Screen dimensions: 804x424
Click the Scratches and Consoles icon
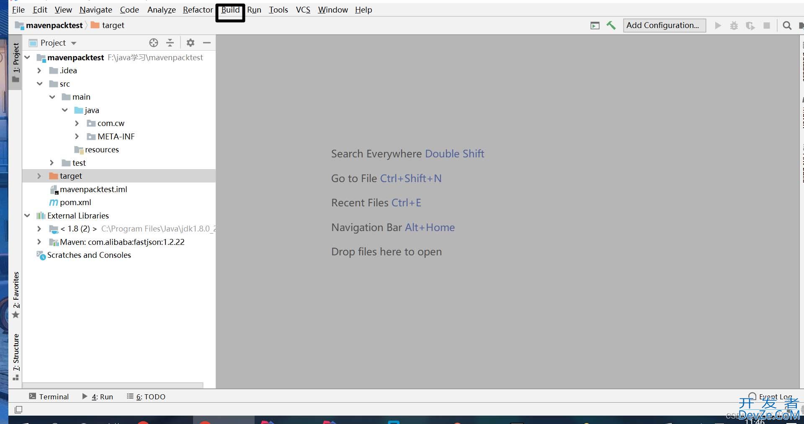[x=41, y=255]
